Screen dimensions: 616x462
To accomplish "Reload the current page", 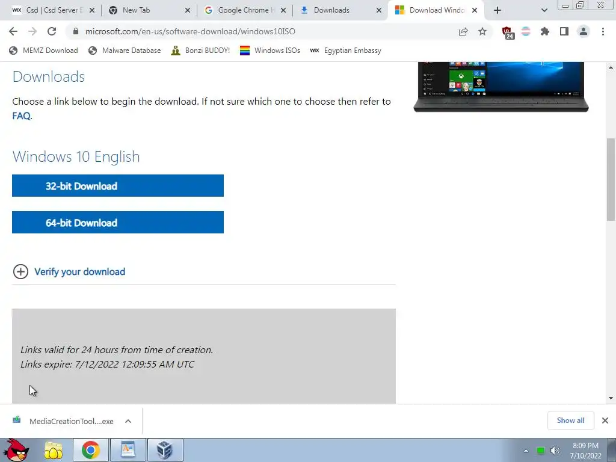I will 52,31.
